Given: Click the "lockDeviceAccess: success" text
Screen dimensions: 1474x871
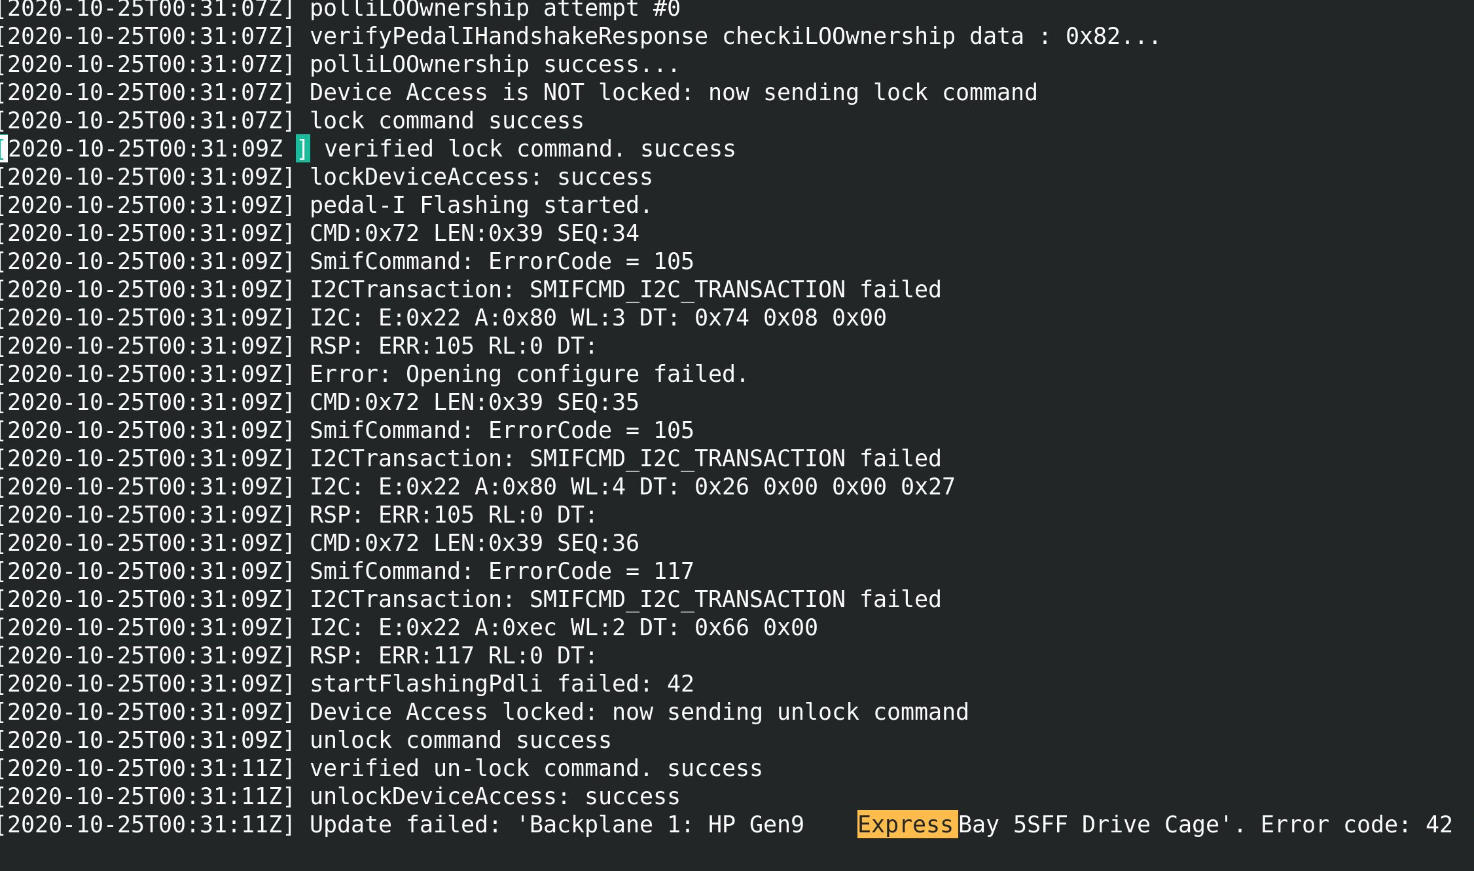Looking at the screenshot, I should click(480, 177).
